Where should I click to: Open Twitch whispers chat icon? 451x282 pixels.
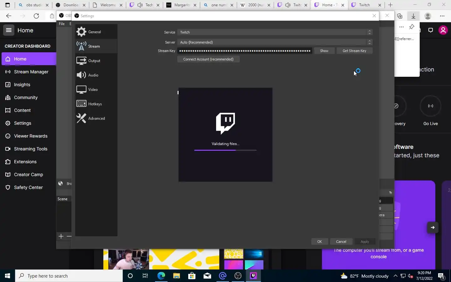click(x=431, y=30)
